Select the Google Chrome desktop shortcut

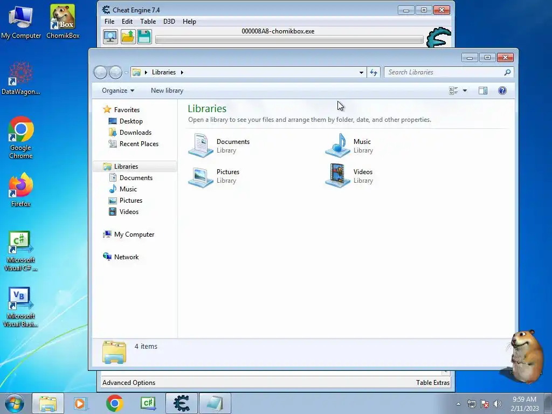click(21, 138)
